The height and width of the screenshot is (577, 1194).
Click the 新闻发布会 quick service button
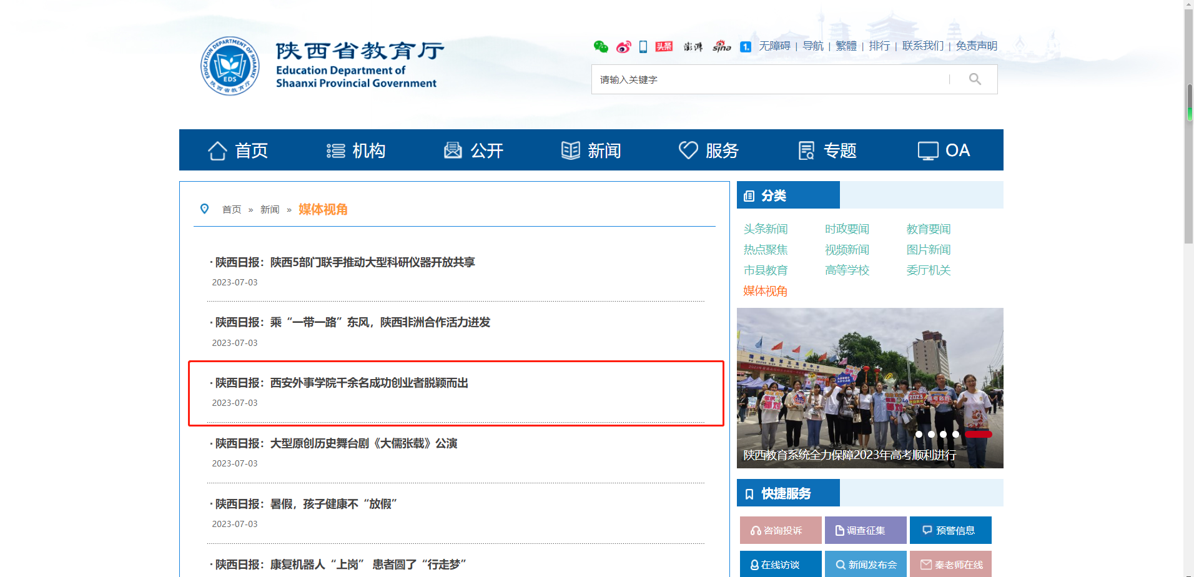[866, 564]
